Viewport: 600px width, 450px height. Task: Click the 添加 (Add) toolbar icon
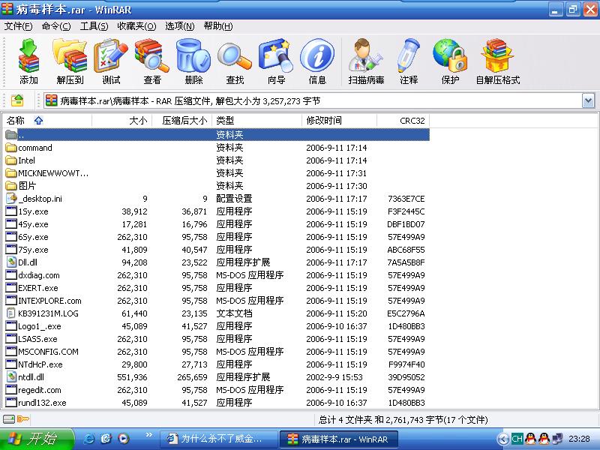tap(28, 55)
